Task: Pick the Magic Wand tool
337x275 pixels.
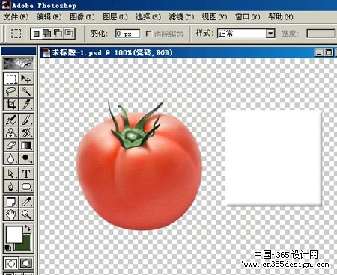Action: click(26, 92)
